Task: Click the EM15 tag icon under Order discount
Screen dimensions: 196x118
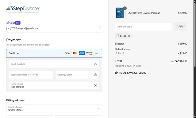Action: (x=116, y=53)
